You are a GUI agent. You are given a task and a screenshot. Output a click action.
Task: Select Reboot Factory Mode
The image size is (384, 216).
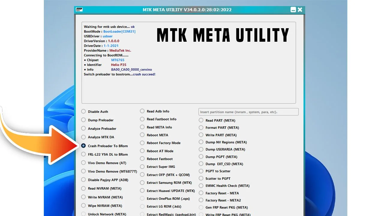pos(142,143)
